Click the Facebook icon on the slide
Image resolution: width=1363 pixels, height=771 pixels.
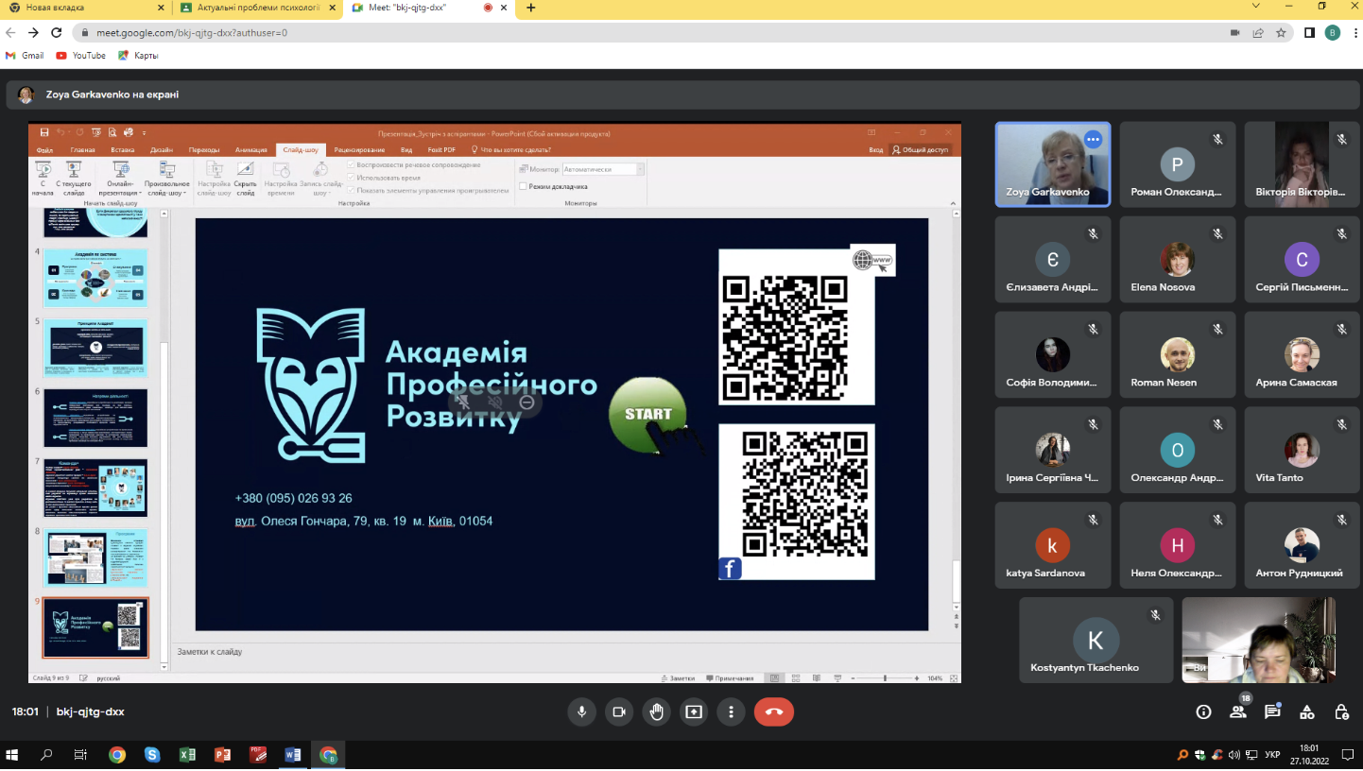(730, 568)
